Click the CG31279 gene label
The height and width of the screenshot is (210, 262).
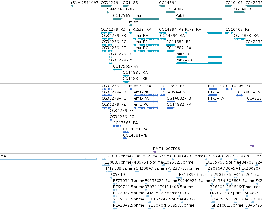(109, 3)
